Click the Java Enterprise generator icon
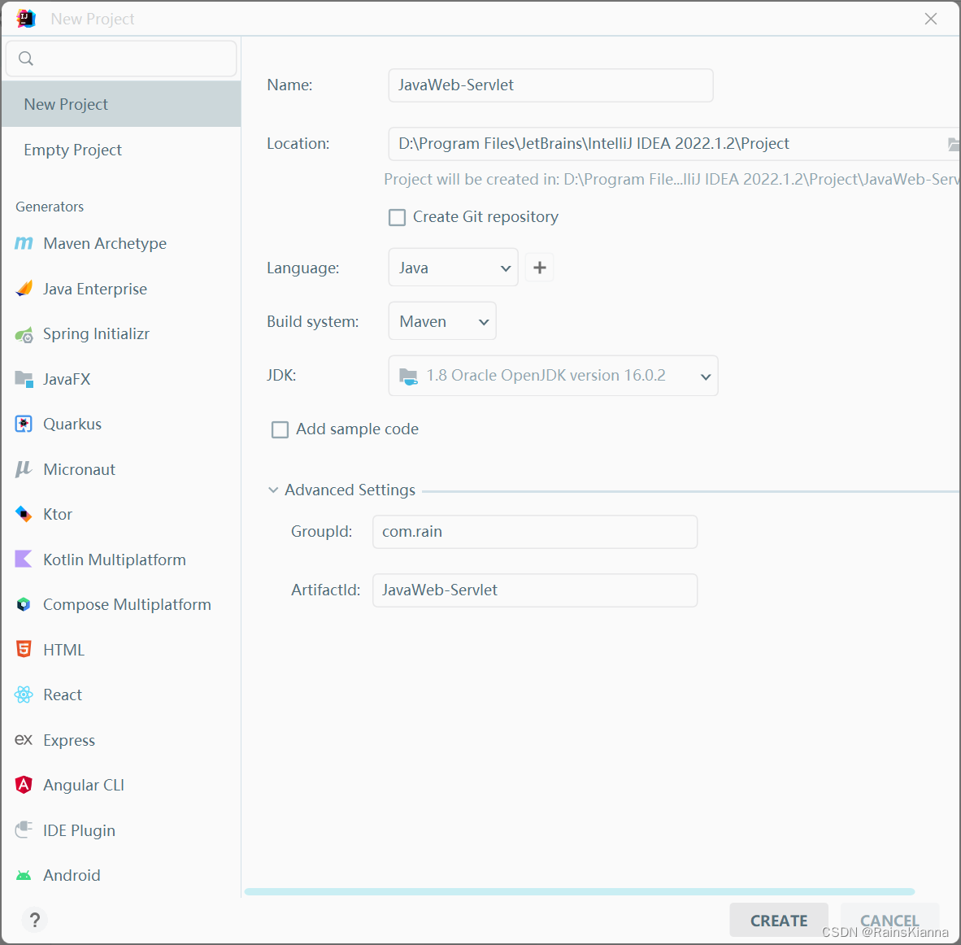 [x=24, y=288]
